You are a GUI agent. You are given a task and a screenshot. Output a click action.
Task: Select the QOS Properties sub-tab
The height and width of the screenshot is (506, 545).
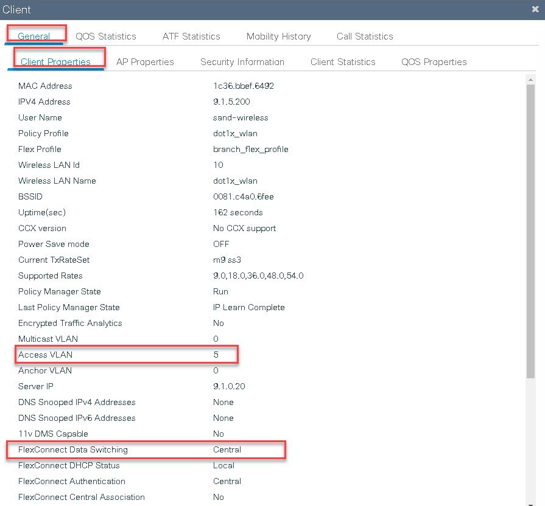pos(434,62)
